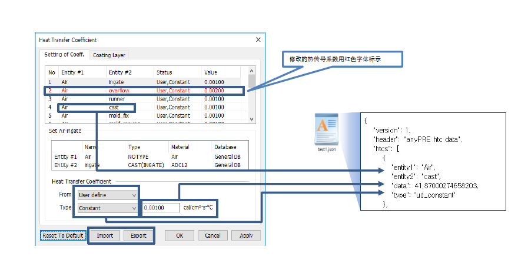
Task: Switch to the Coating Layer tab
Action: [x=109, y=55]
